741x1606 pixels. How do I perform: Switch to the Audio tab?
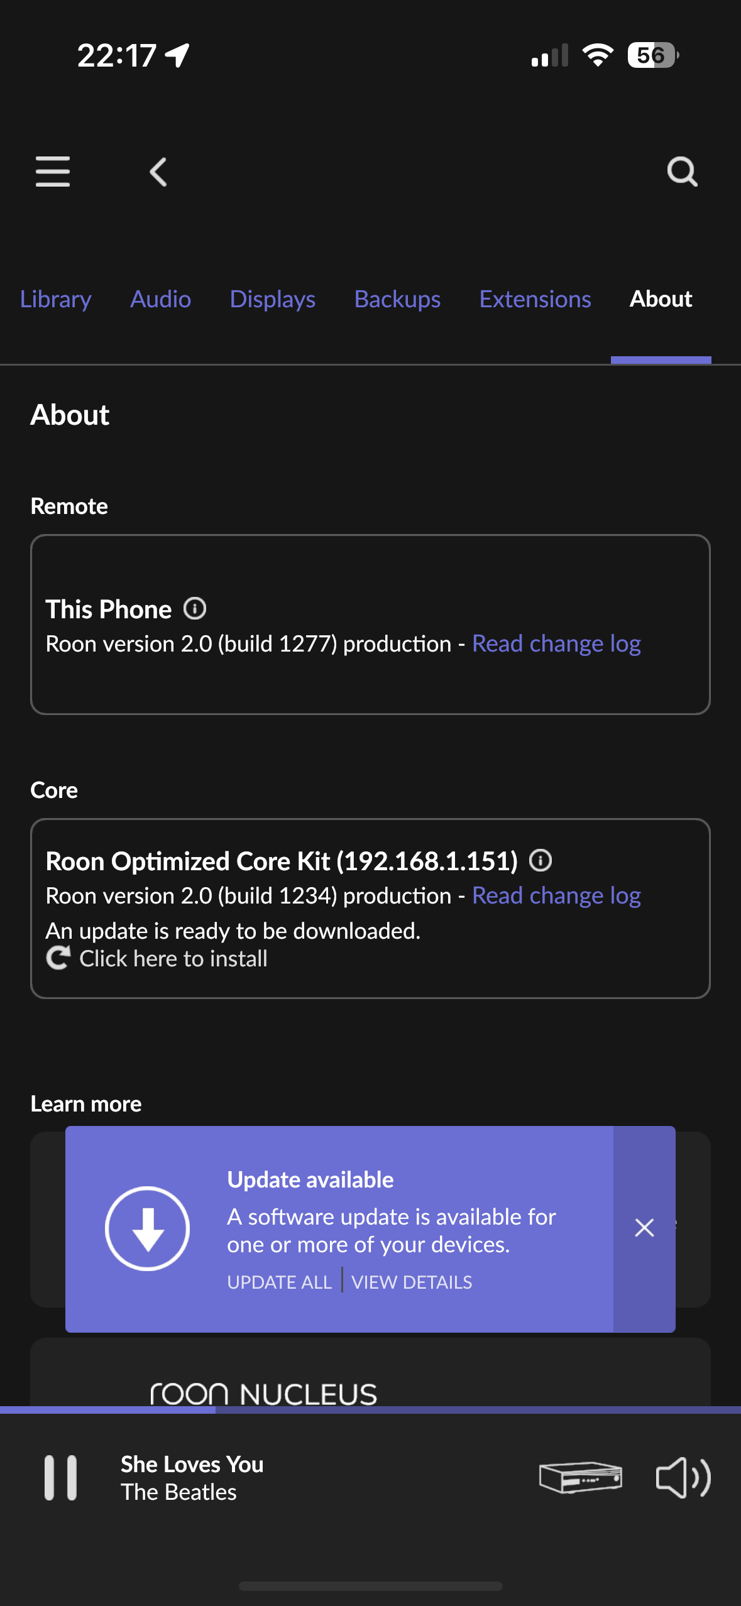tap(160, 299)
